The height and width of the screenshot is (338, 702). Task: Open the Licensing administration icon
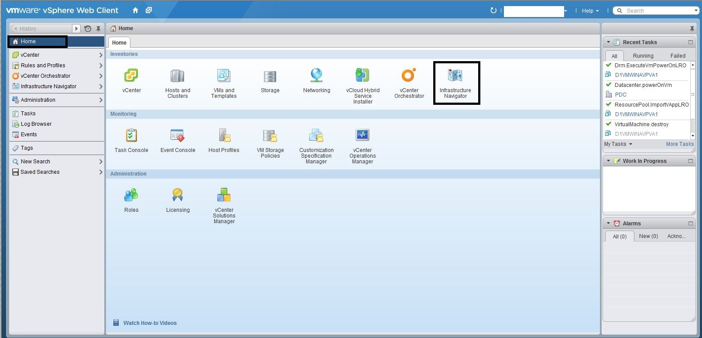pos(178,195)
